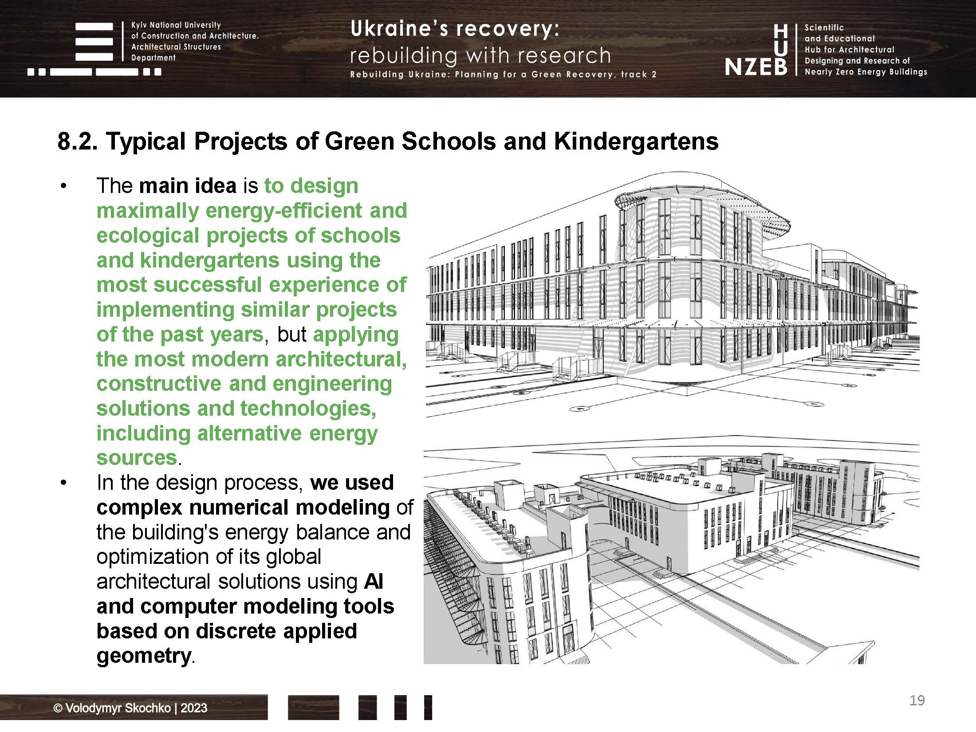Click the 'rebuilding with research' subtitle
Viewport: 976px width, 732px height.
pos(480,56)
